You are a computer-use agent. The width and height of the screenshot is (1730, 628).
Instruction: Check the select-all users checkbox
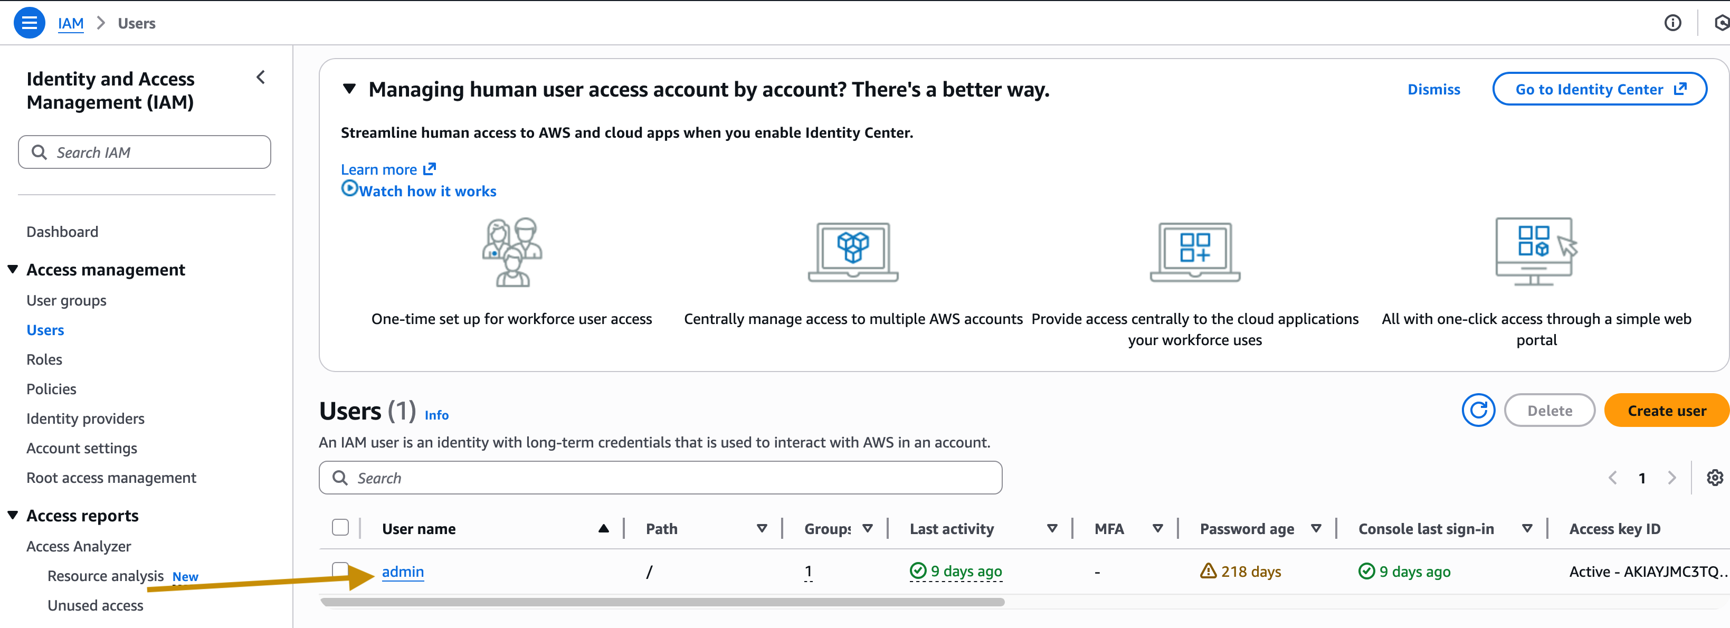pos(340,528)
